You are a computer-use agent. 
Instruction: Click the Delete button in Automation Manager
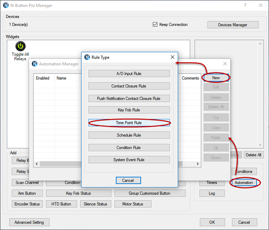[216, 98]
